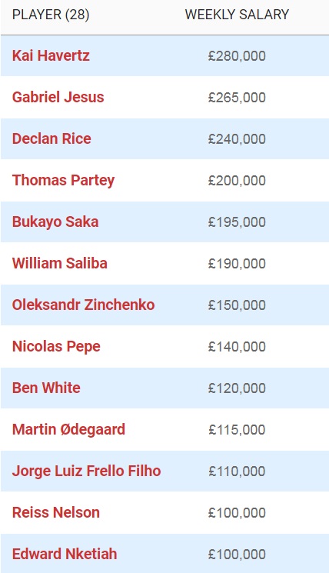Sort by the WEEKLY SALARY column header
Screen dimensions: 329x573
(237, 15)
